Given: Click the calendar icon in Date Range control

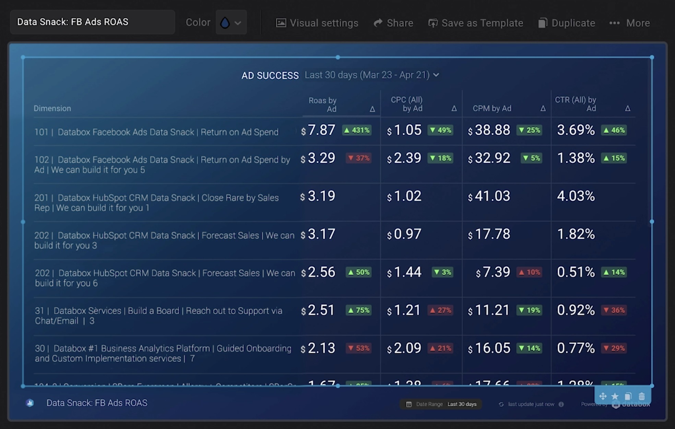Looking at the screenshot, I should click(409, 404).
